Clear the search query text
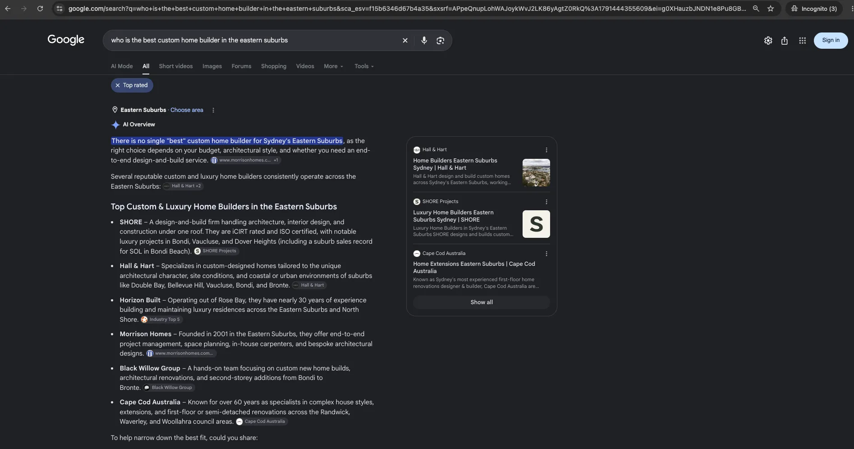This screenshot has width=854, height=449. click(x=405, y=41)
